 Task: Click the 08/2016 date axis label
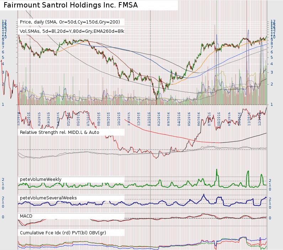coord(219,119)
